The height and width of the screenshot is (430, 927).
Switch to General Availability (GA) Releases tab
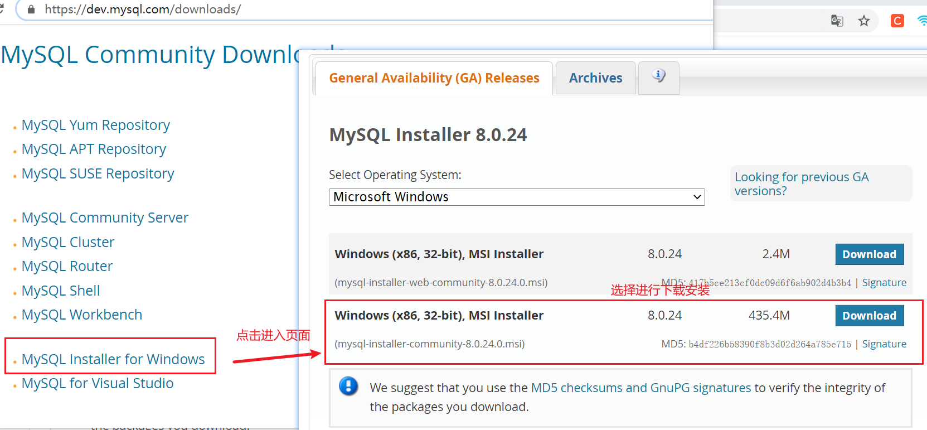(434, 78)
